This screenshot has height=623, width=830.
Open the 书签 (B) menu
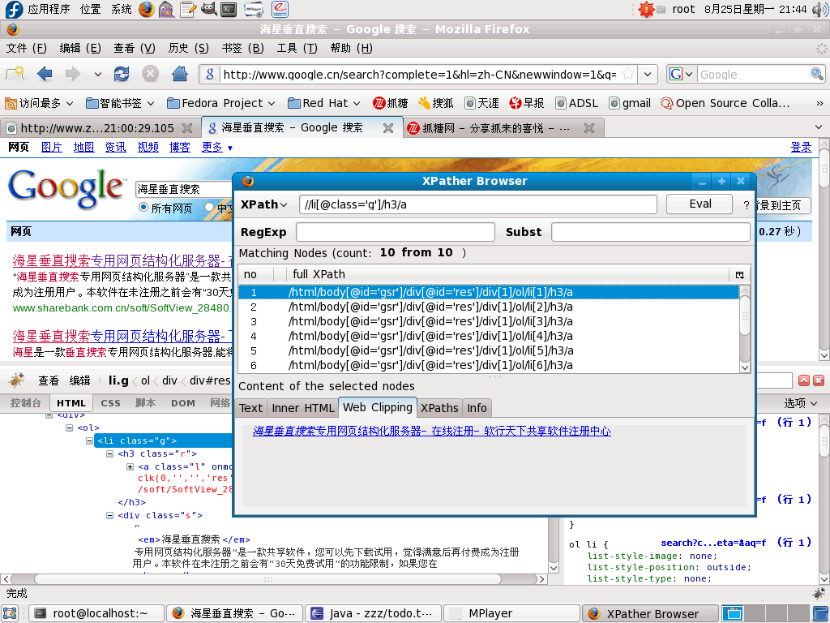point(242,48)
